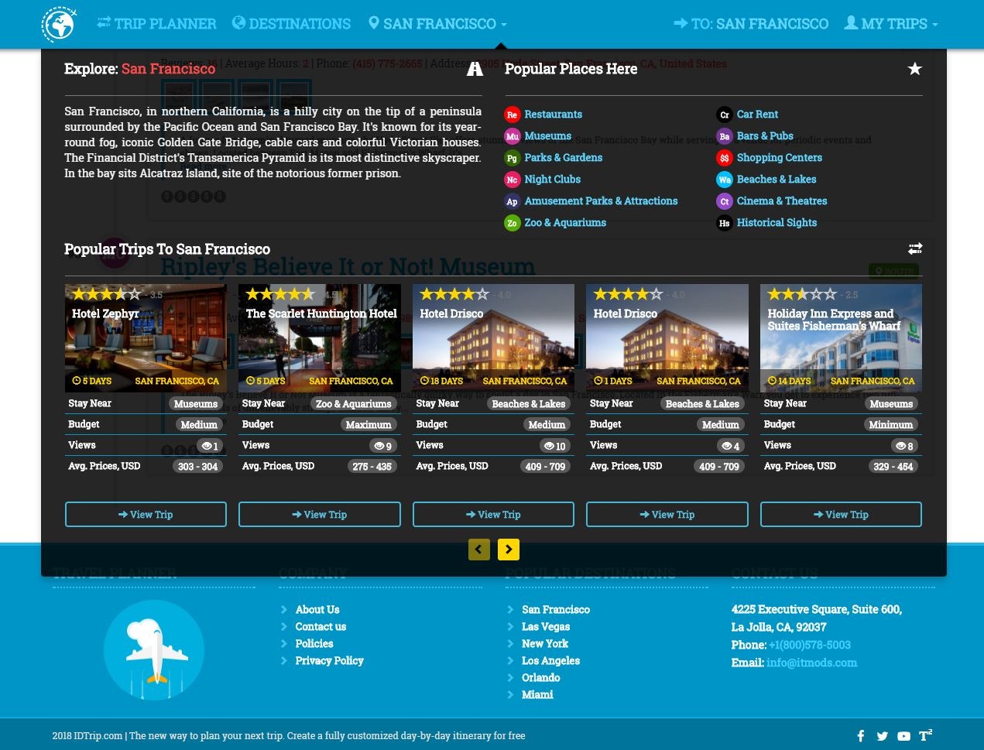Viewport: 984px width, 750px height.
Task: Open the route planner icon near Popular Trips
Action: [x=915, y=248]
